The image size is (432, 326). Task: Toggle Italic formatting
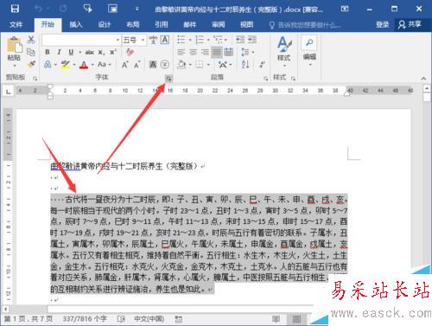59,52
